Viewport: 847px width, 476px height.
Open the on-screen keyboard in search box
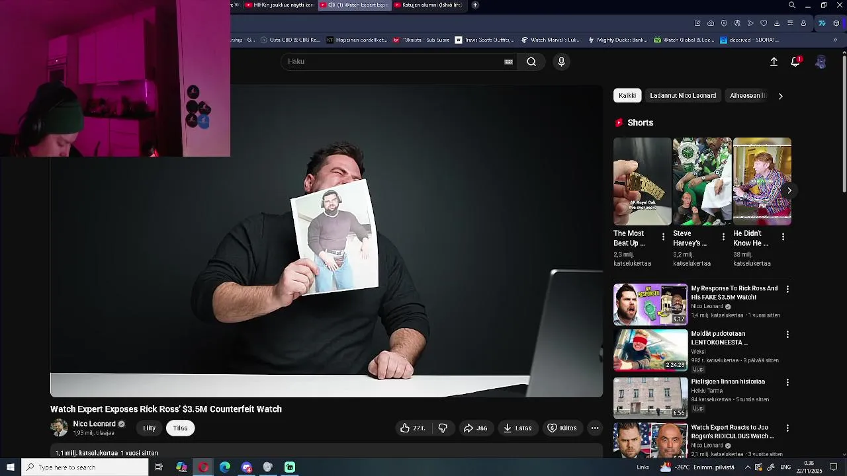pos(508,62)
